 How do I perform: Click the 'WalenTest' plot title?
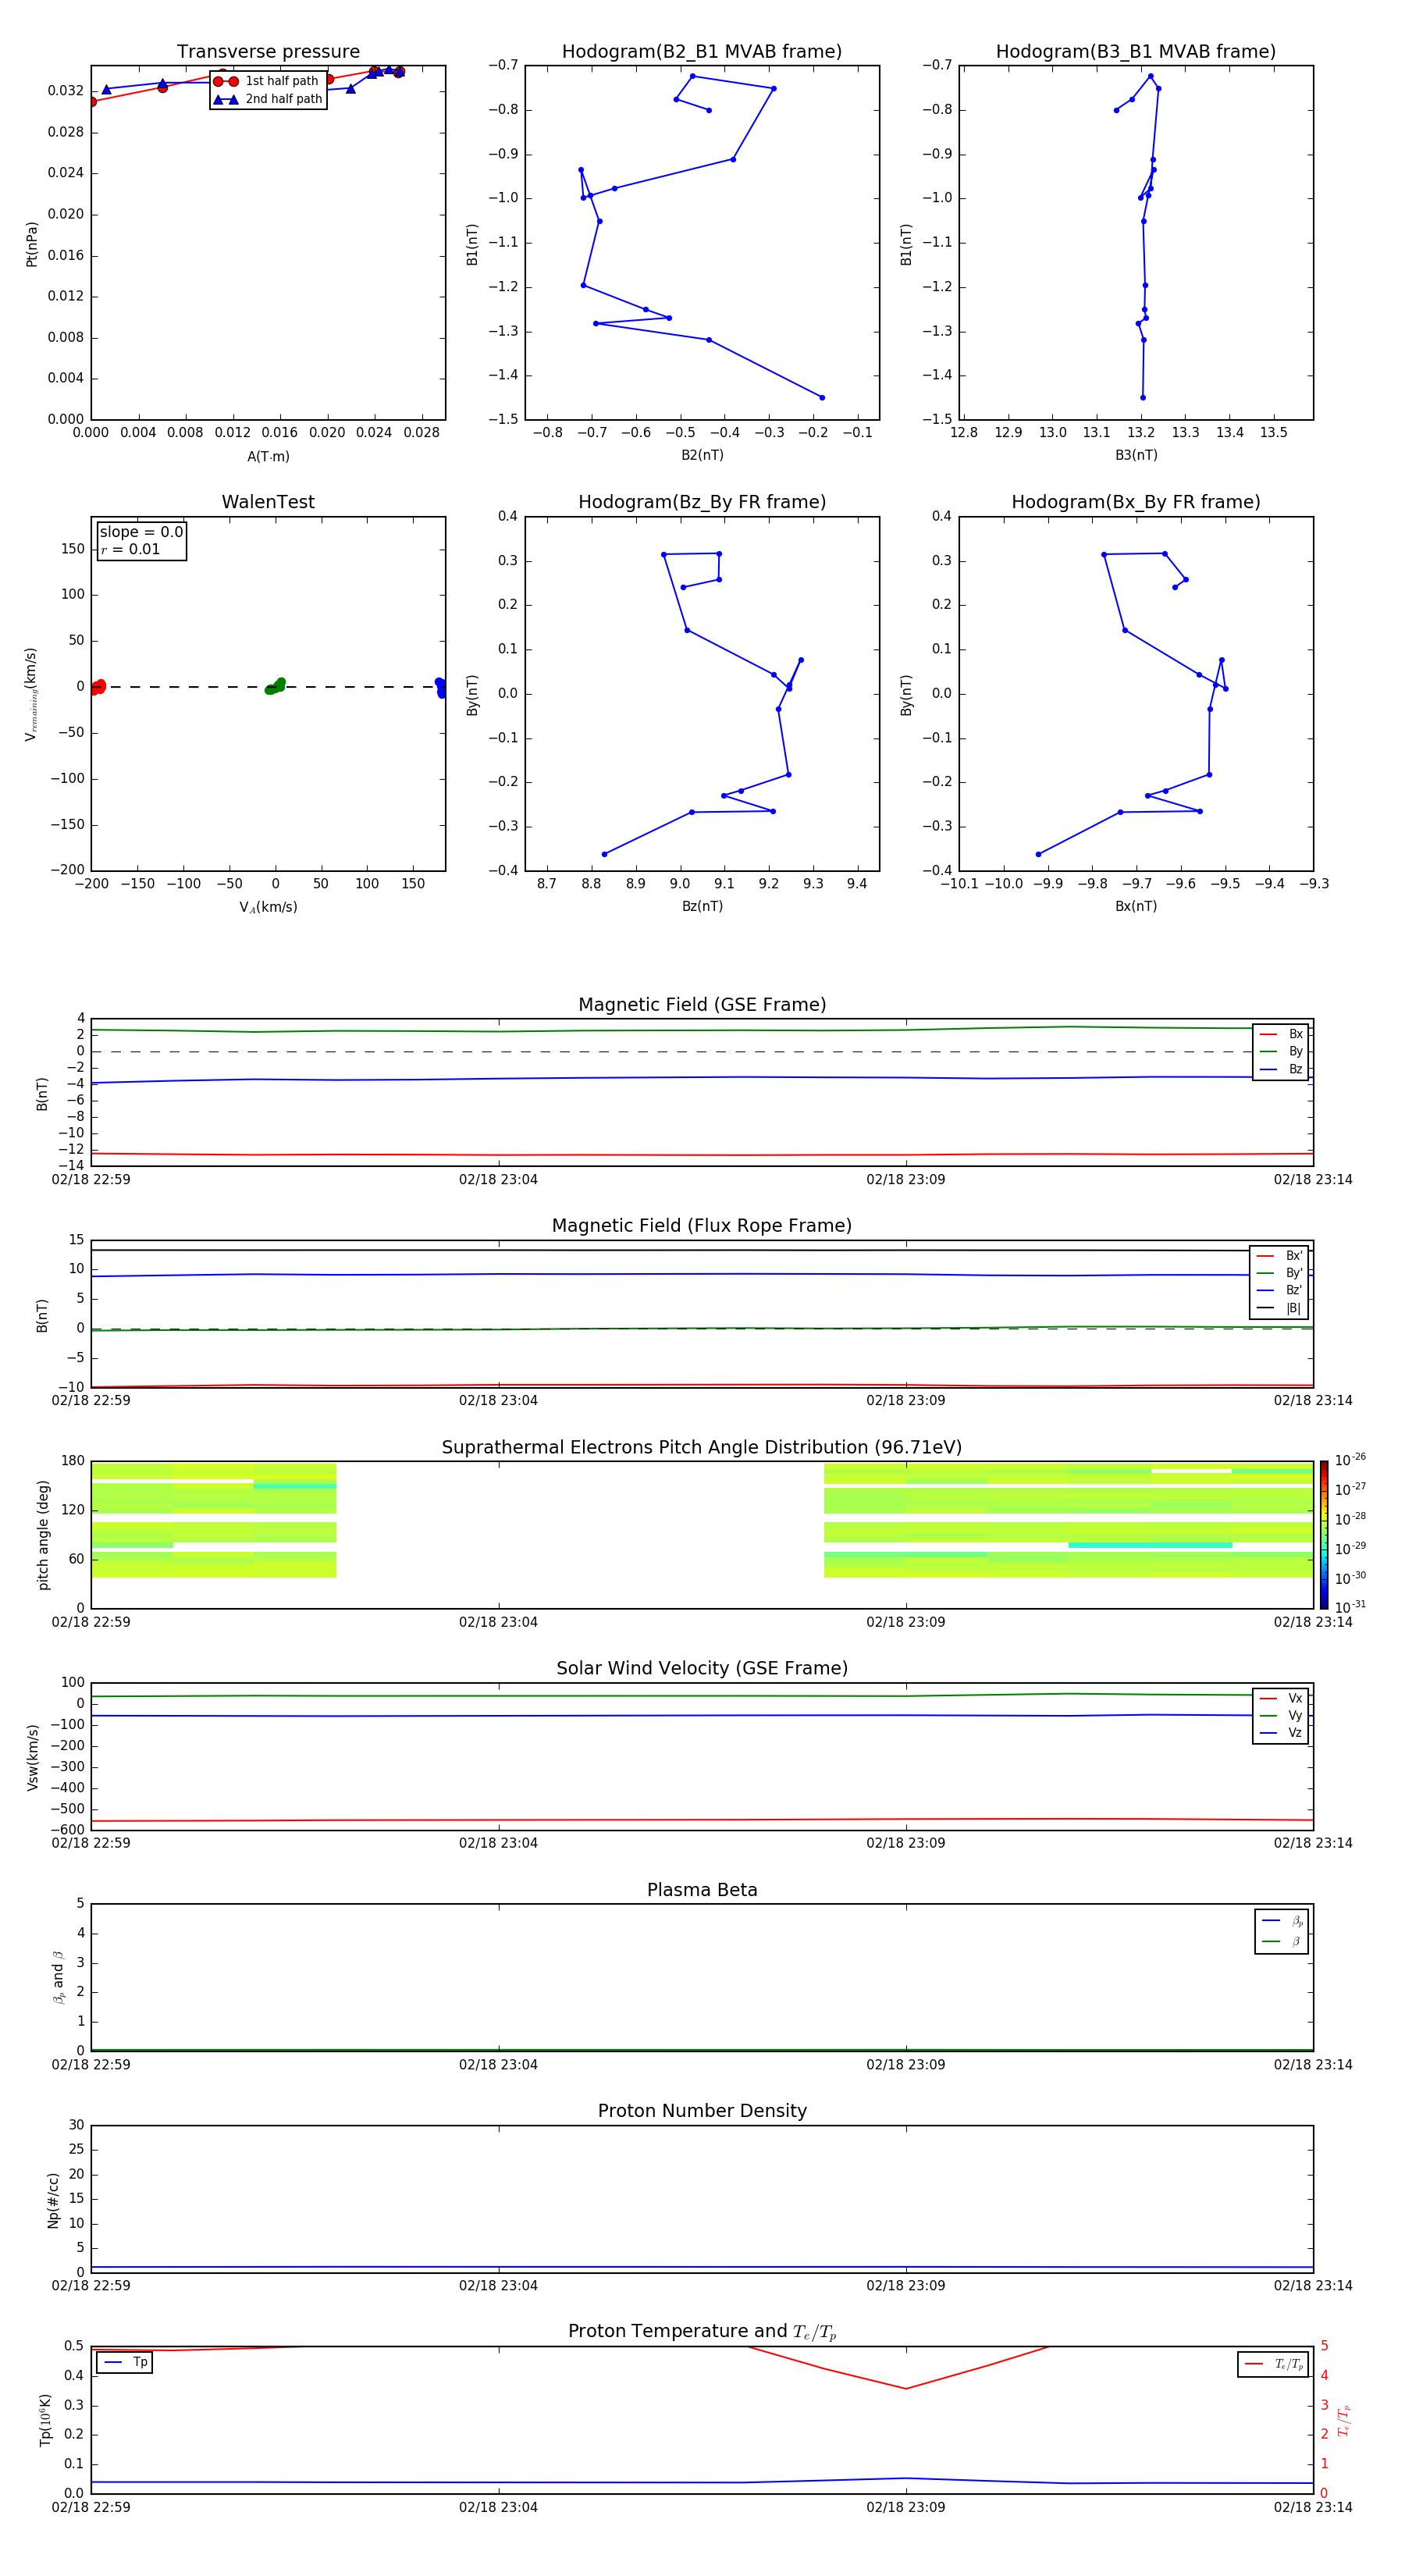(x=268, y=502)
